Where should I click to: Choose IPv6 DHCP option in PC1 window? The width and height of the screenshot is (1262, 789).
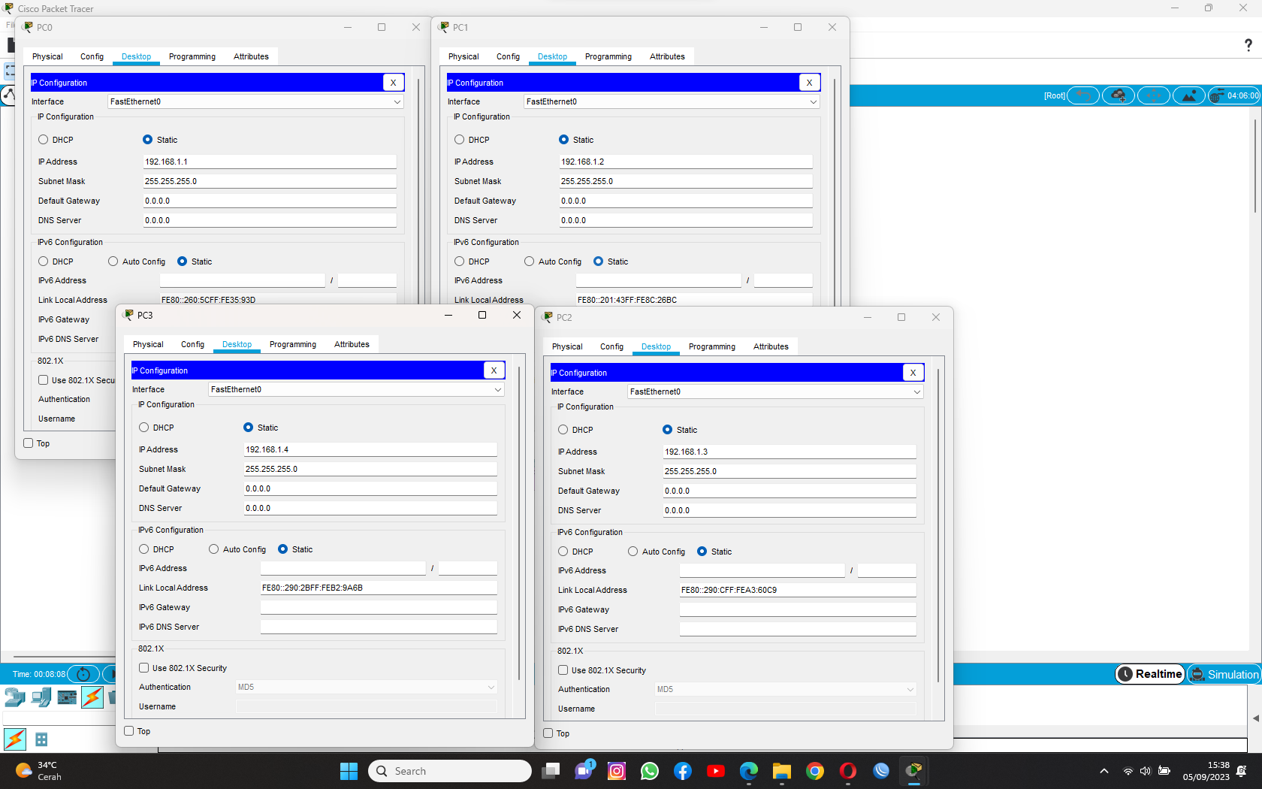click(x=460, y=261)
